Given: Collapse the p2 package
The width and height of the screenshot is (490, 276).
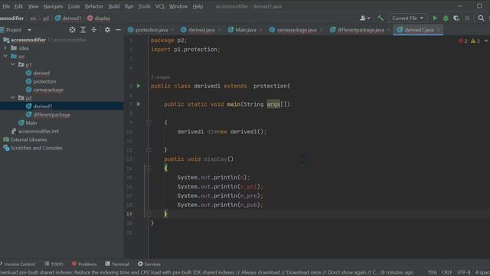Looking at the screenshot, I should [13, 98].
